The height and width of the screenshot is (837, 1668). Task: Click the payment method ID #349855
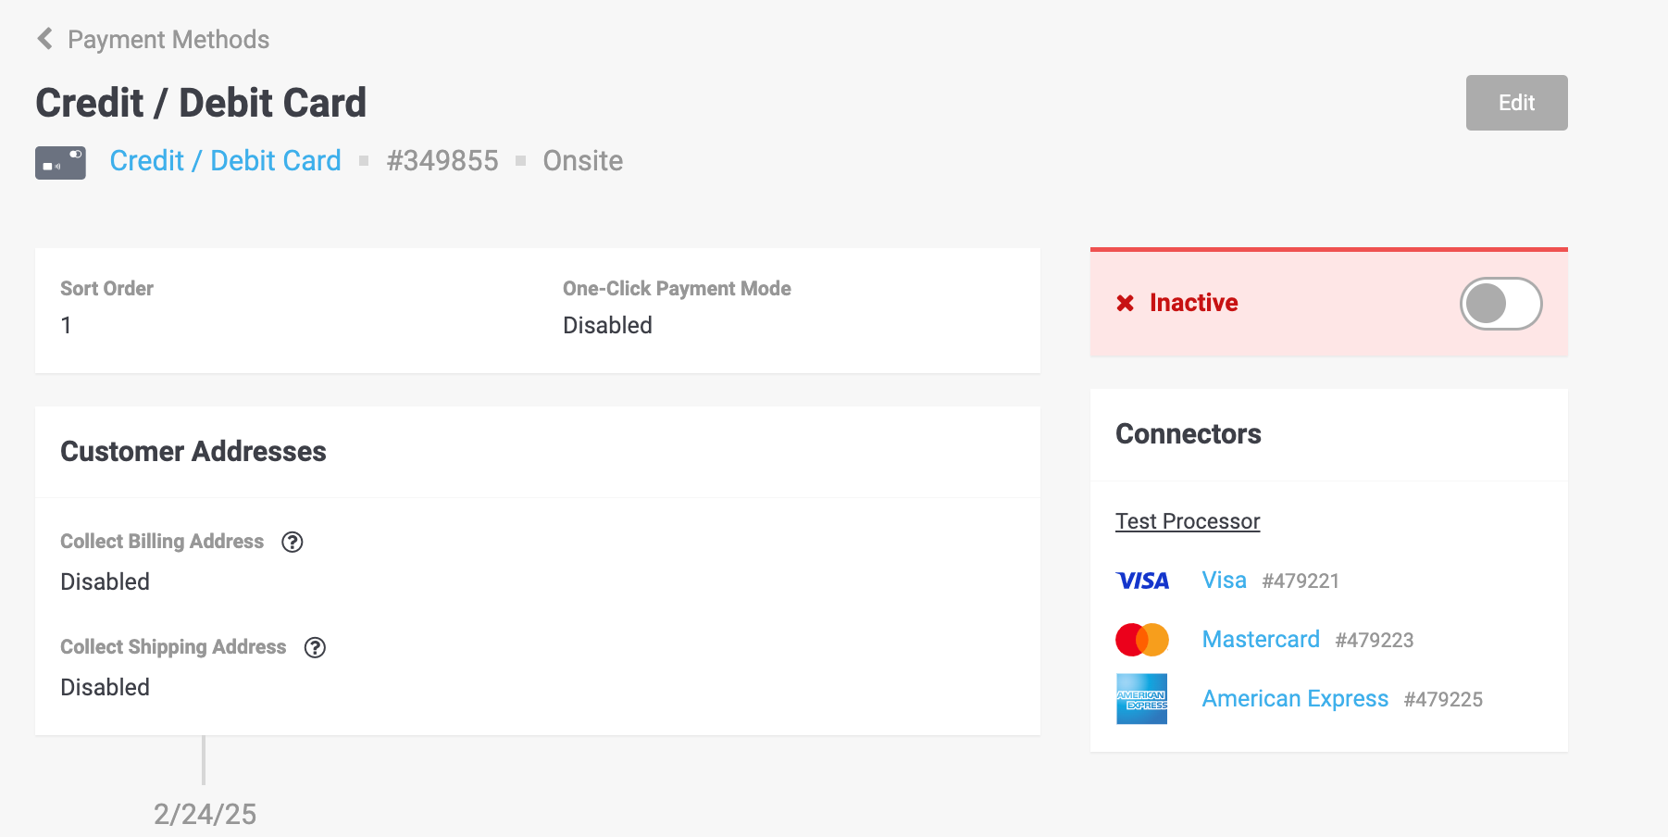click(442, 161)
